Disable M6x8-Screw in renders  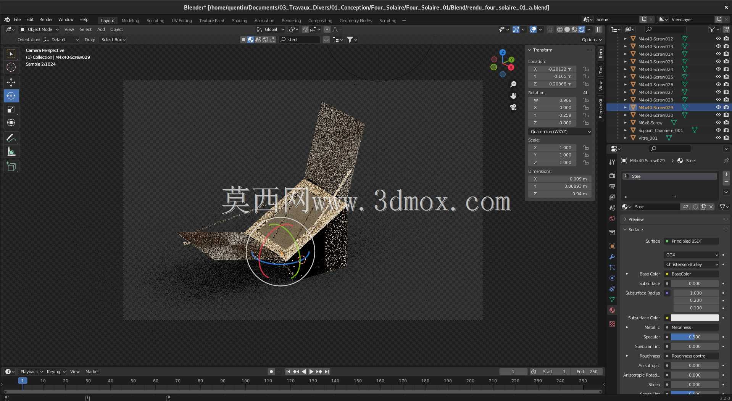coord(726,122)
